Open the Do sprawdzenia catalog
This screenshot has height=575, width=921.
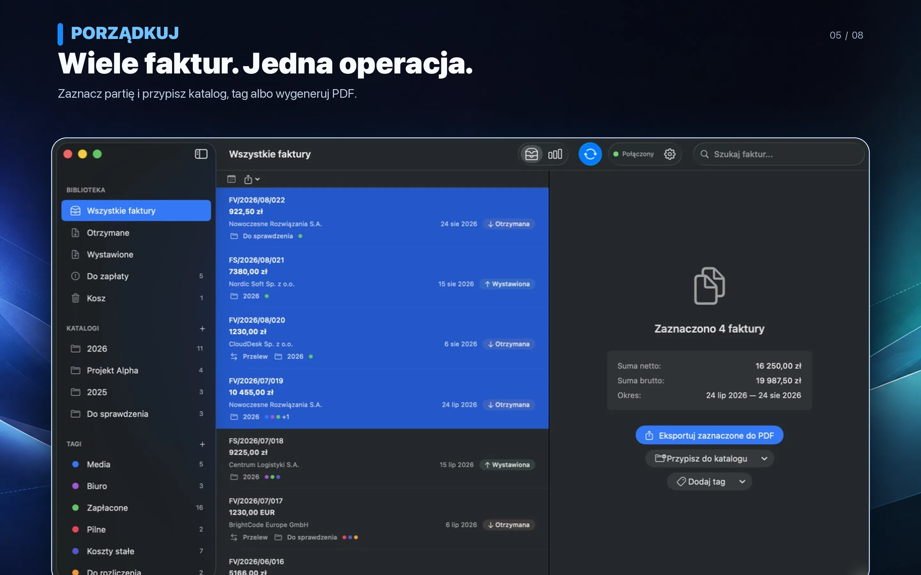coord(136,414)
